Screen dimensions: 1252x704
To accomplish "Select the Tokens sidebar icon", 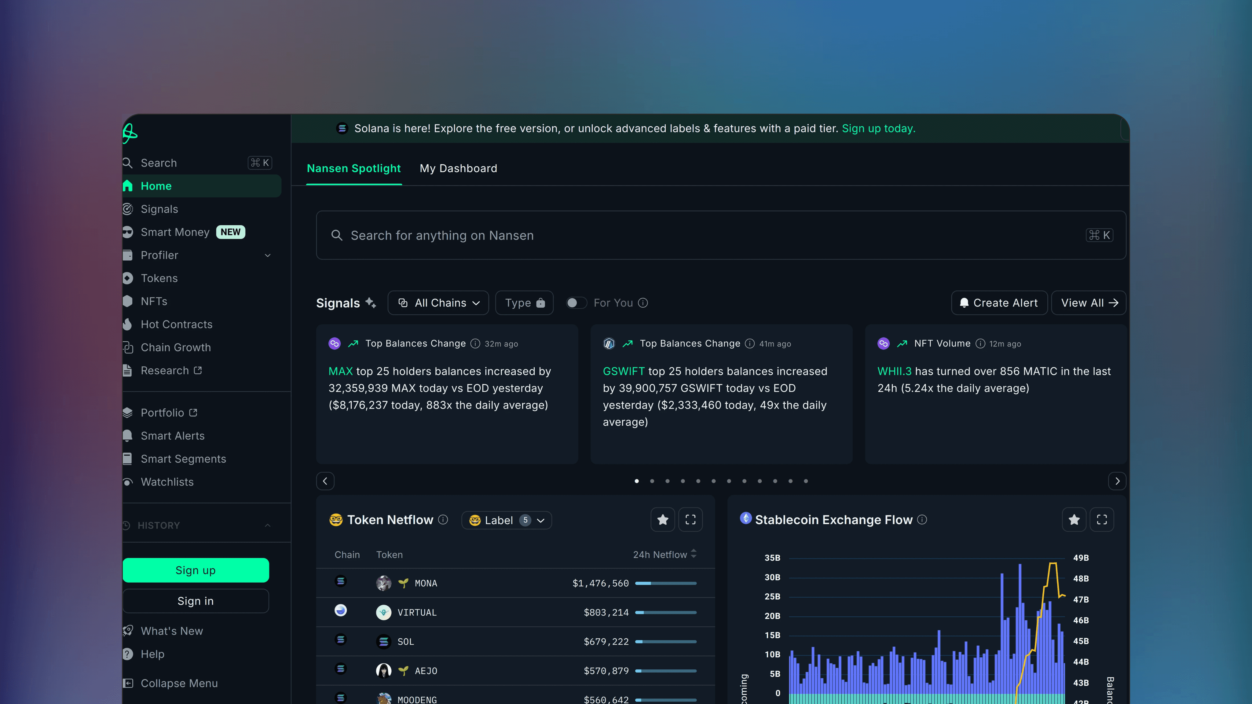I will click(128, 278).
